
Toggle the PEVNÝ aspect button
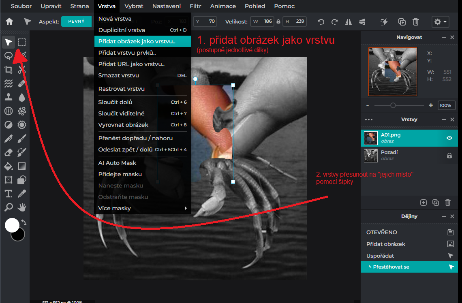(76, 21)
